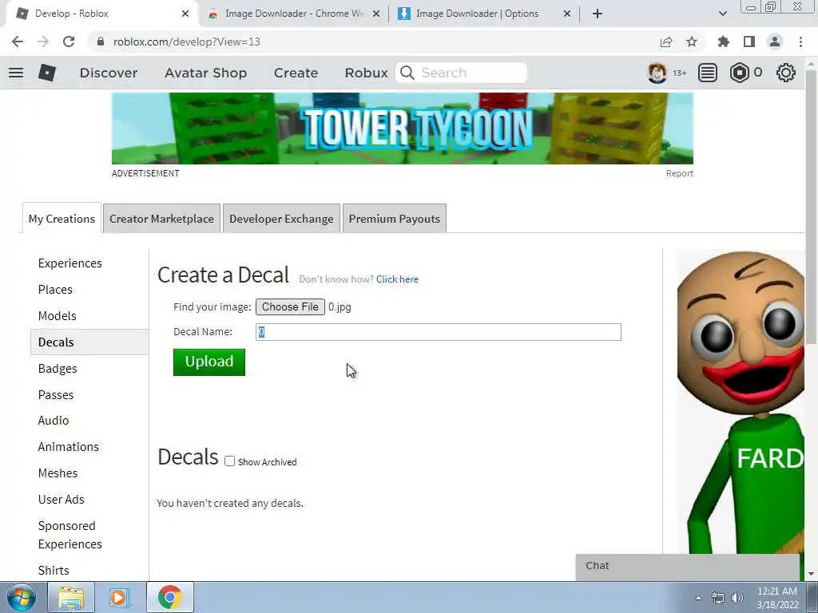Select Experiences in the sidebar
The image size is (818, 613).
[x=70, y=263]
